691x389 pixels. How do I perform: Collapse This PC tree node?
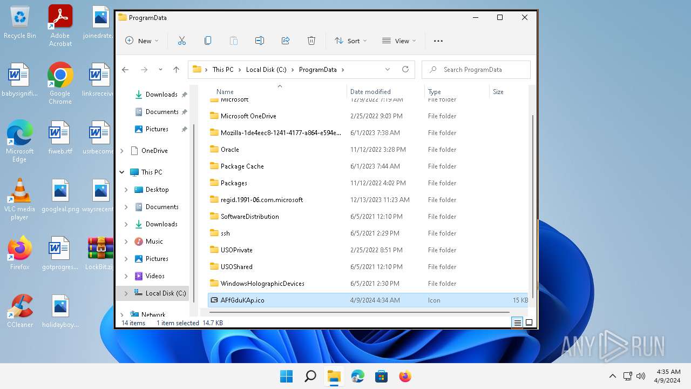click(122, 172)
